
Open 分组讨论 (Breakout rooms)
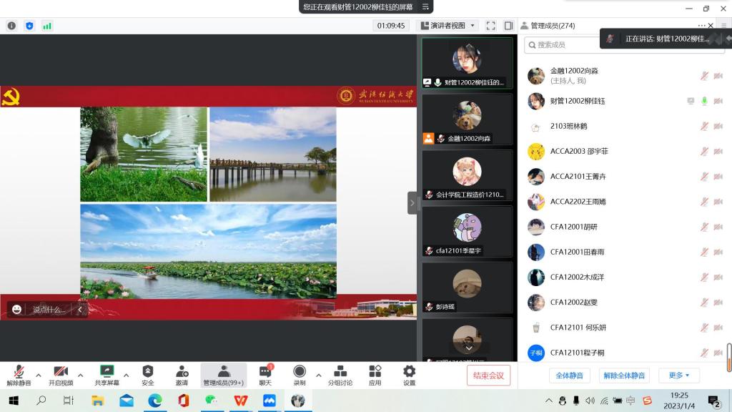point(340,371)
